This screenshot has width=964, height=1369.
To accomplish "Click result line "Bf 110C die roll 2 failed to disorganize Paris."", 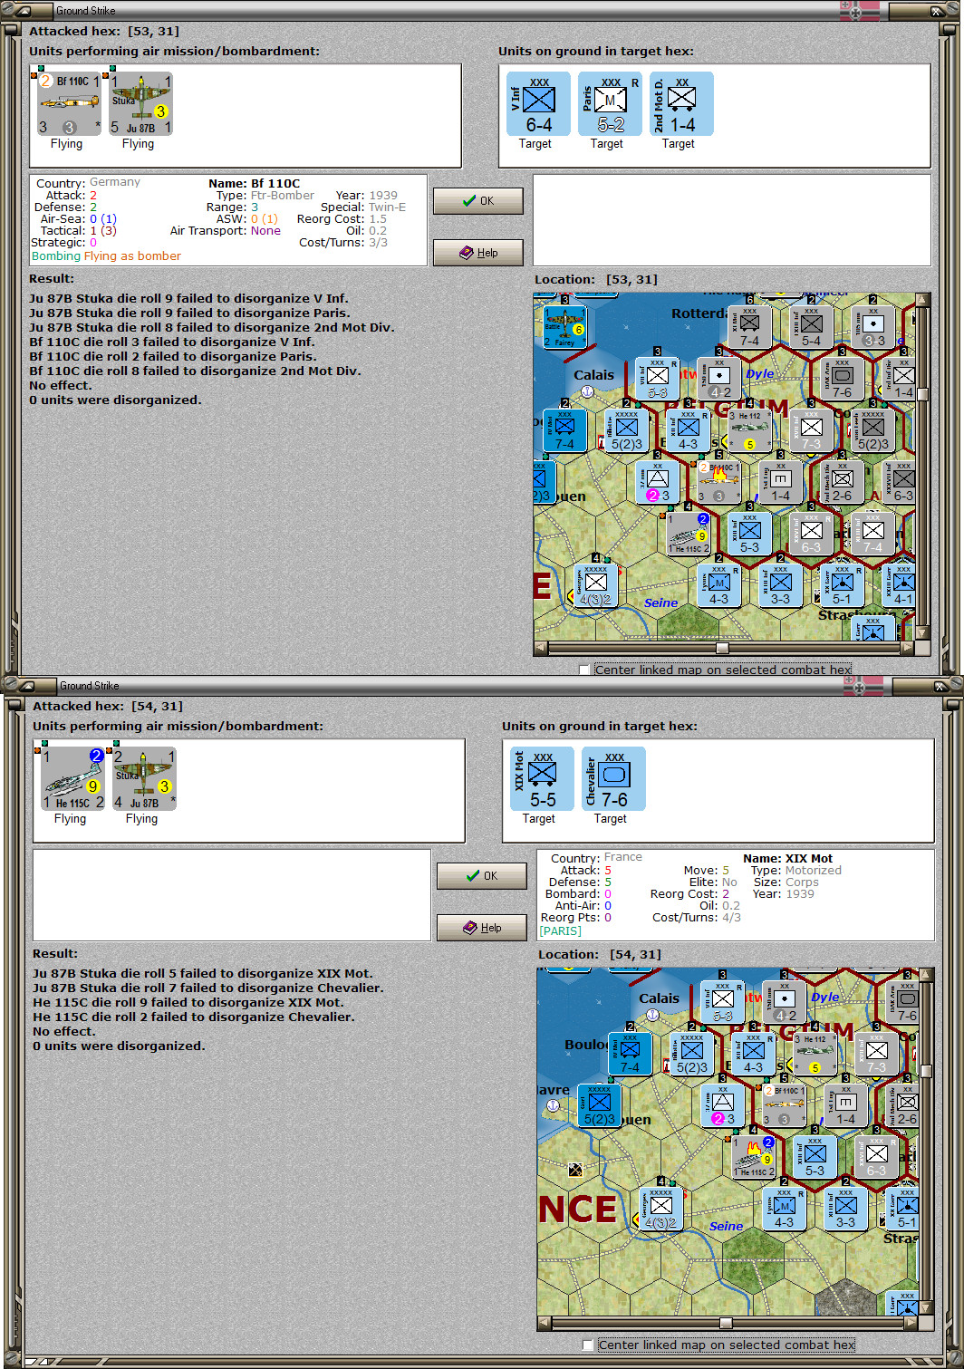I will click(173, 356).
